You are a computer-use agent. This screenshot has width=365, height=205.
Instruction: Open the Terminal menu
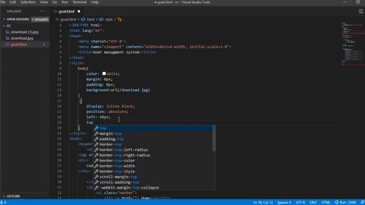pyautogui.click(x=79, y=2)
